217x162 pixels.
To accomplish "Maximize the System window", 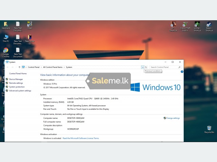I will (173, 62).
